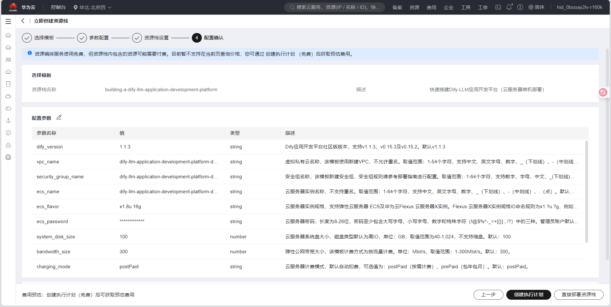Open the 资源 menu
This screenshot has height=307, width=611.
[x=414, y=7]
